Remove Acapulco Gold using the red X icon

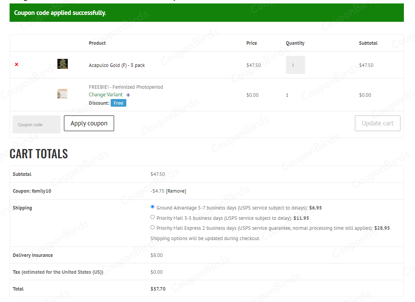16,65
